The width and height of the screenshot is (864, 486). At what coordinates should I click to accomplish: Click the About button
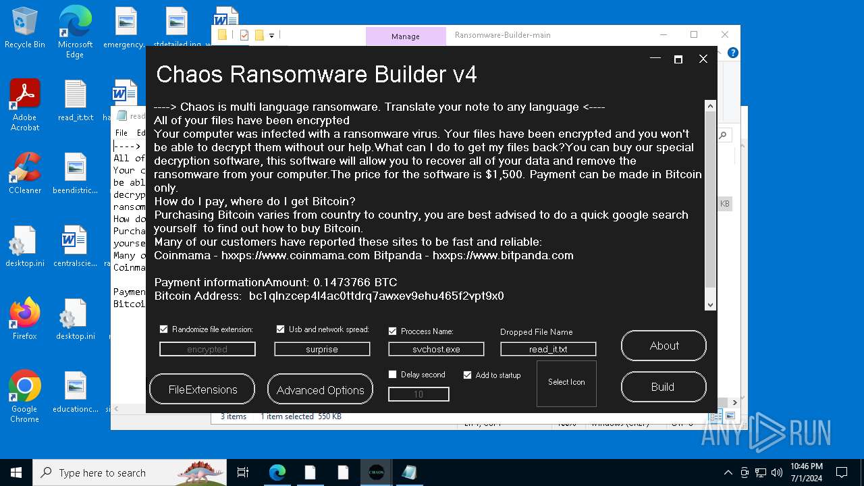pos(664,346)
